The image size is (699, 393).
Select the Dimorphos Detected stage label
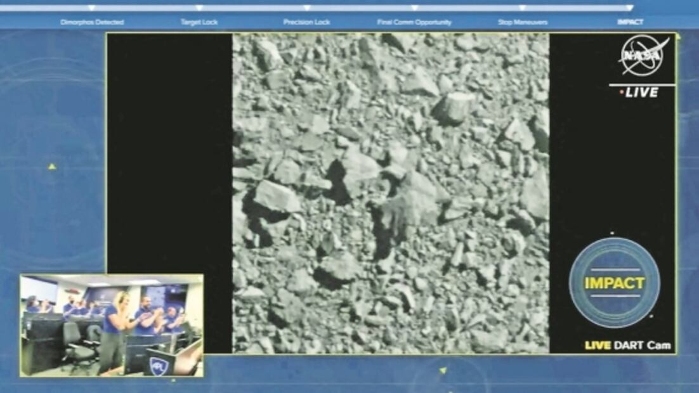click(92, 22)
